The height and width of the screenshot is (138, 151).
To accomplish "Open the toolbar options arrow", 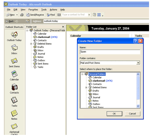I will (103, 16).
